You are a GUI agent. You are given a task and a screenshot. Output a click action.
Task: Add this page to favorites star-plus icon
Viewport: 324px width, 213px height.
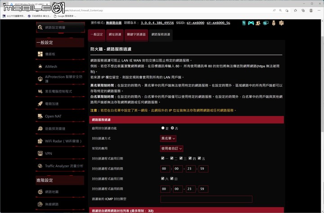click(287, 10)
